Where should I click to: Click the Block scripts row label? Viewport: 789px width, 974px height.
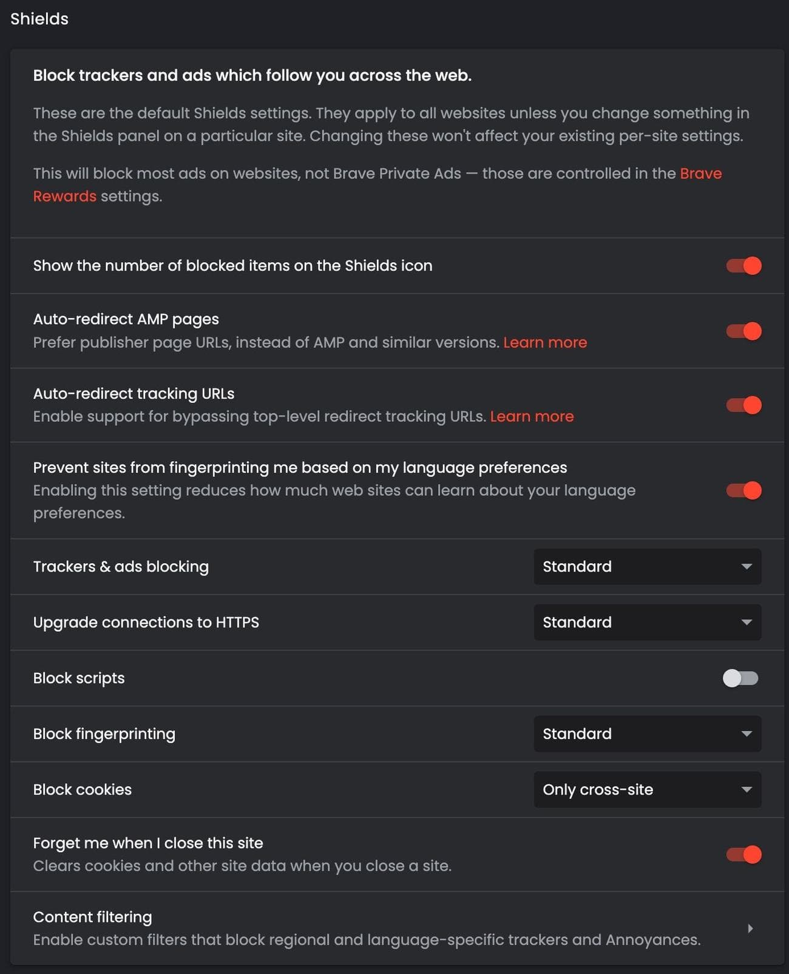79,678
